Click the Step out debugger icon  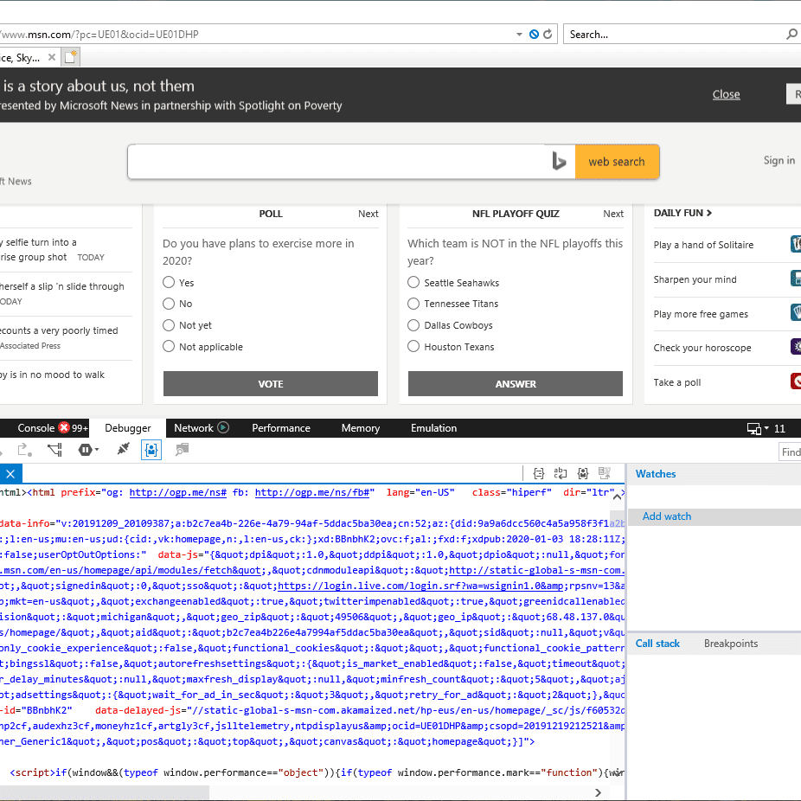click(24, 450)
